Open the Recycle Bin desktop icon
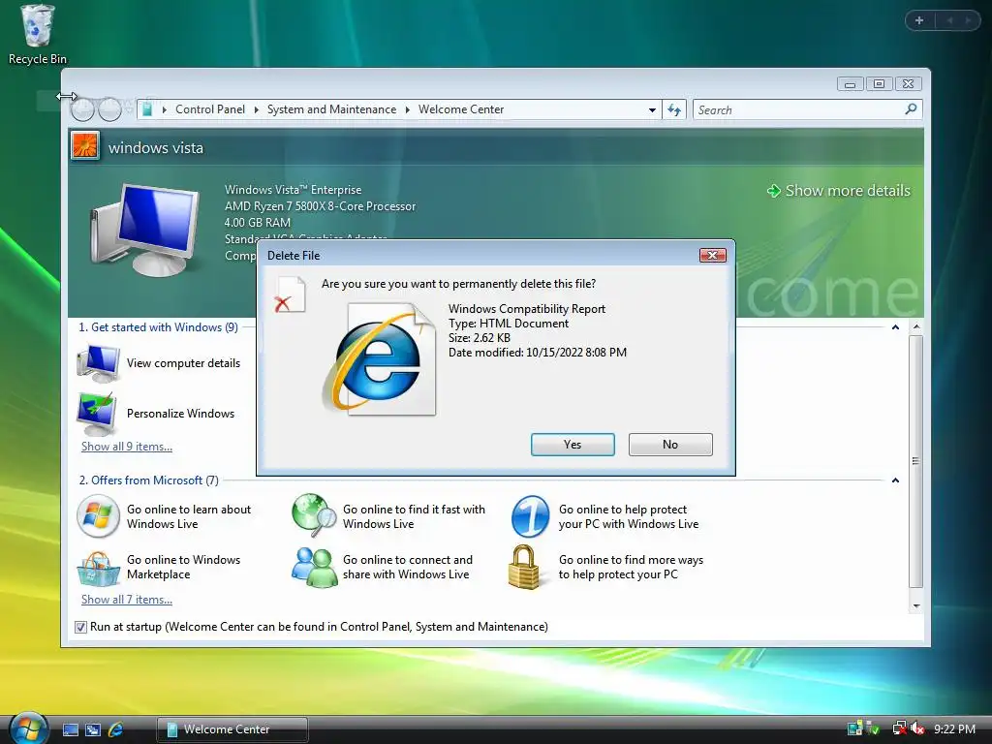992x744 pixels. tap(38, 35)
